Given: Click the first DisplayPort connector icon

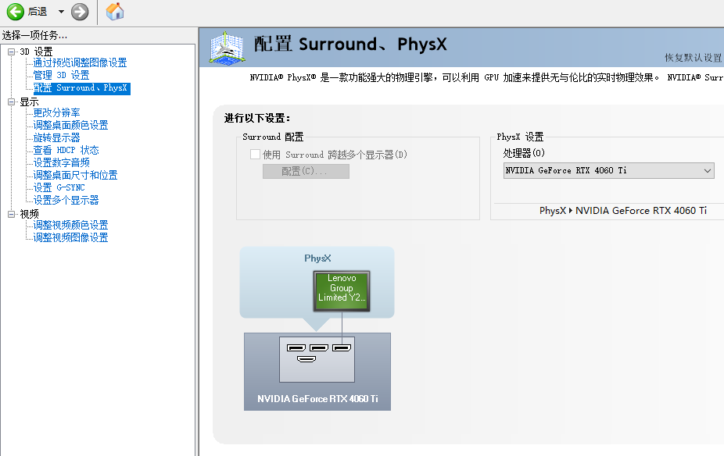Looking at the screenshot, I should coord(296,347).
